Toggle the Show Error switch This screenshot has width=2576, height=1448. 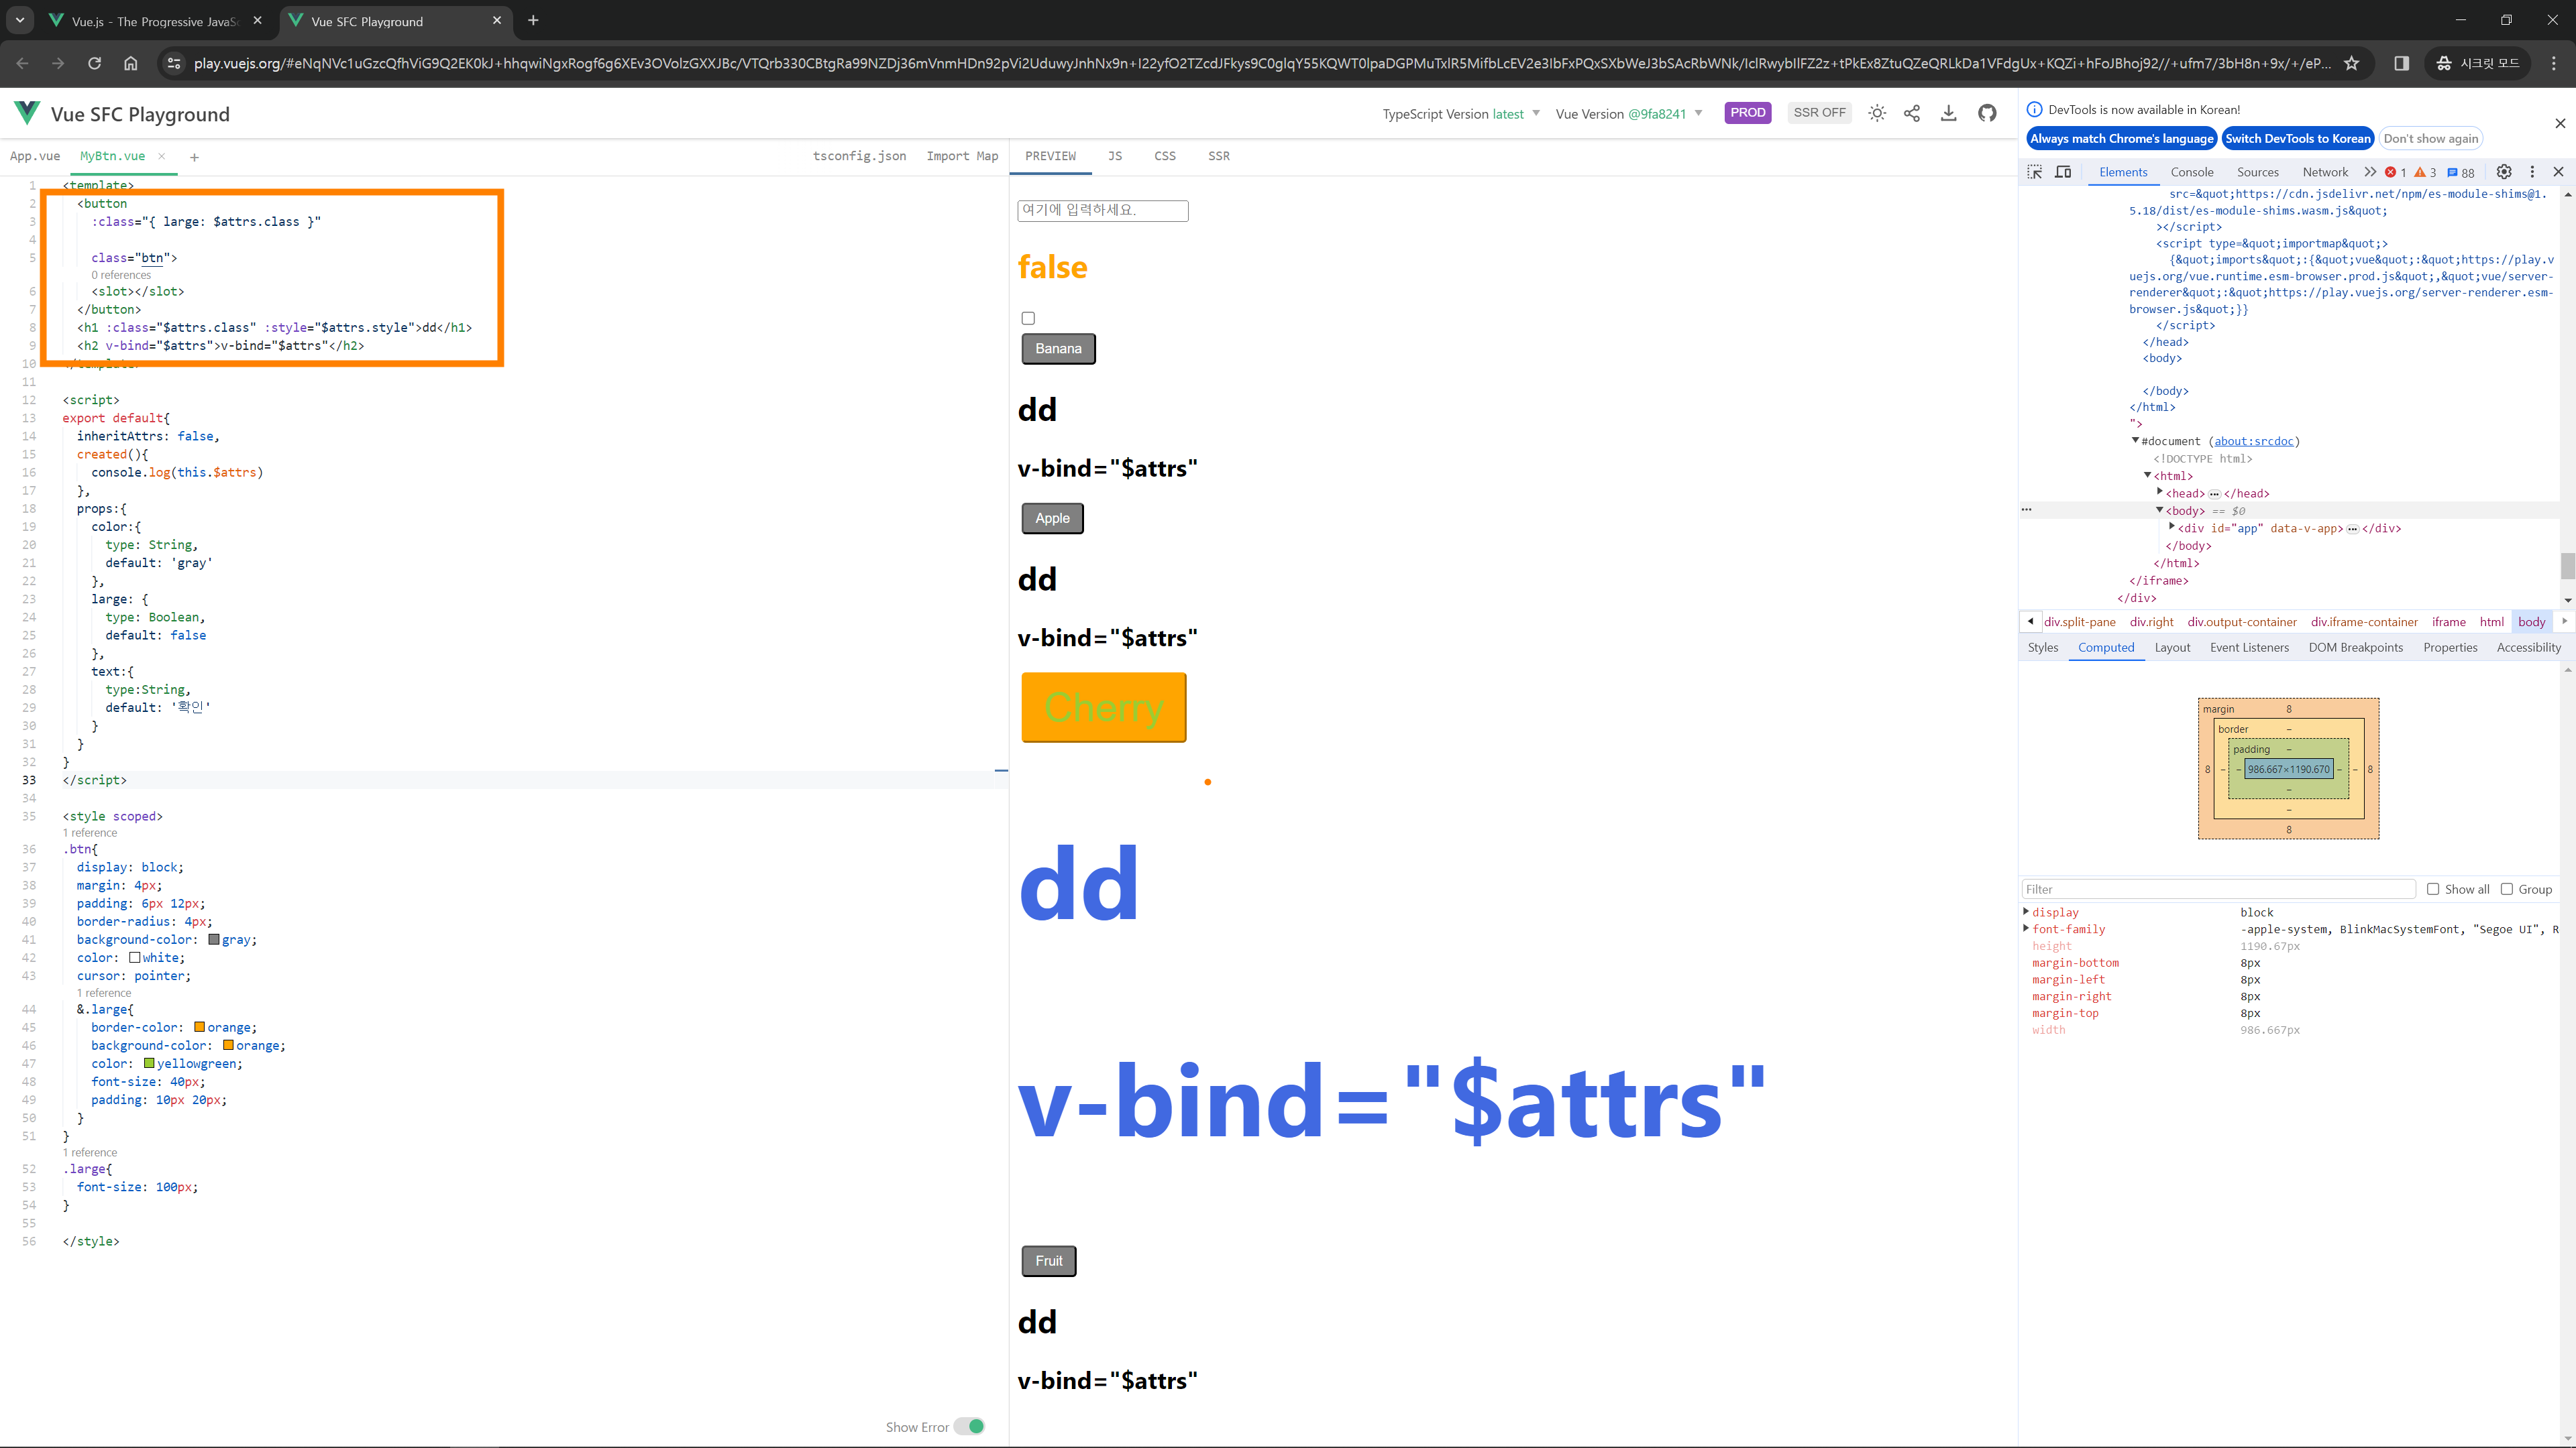[969, 1426]
